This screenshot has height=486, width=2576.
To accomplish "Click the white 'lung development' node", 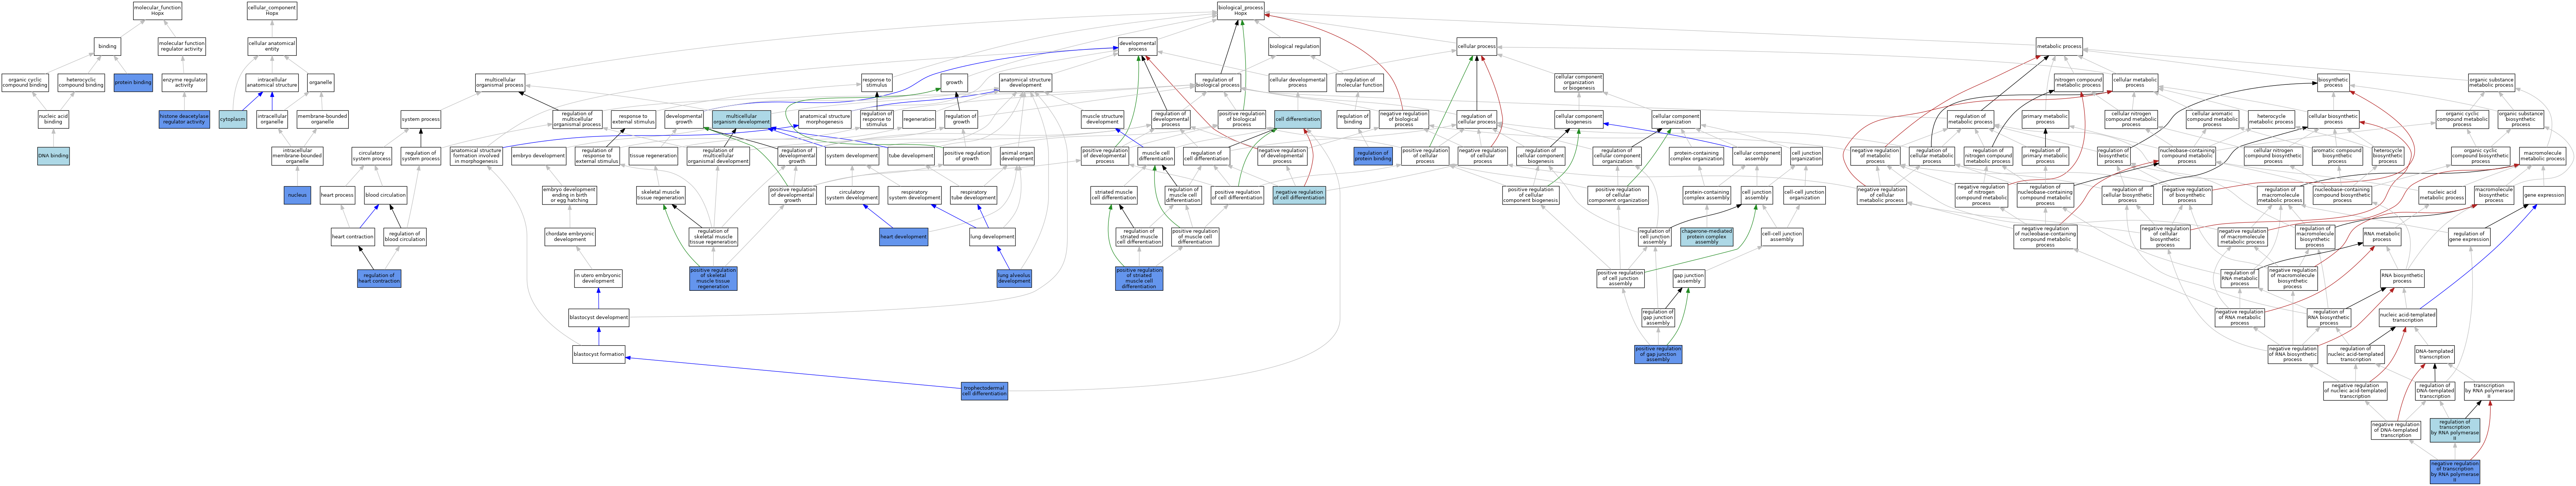I will click(x=992, y=237).
